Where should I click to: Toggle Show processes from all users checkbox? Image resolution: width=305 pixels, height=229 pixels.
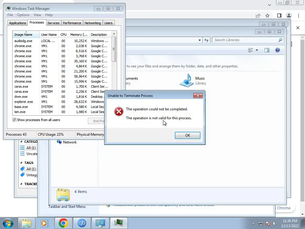pyautogui.click(x=14, y=120)
